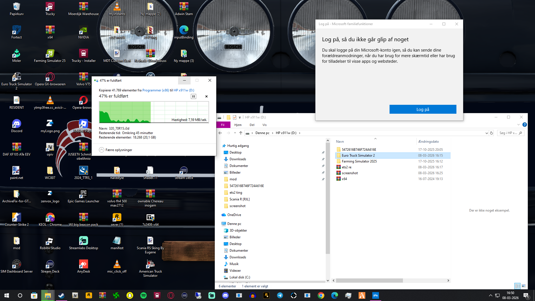Screen dimensions: 535x301
Task: Open the Fil menu in Explorer
Action: (223, 125)
